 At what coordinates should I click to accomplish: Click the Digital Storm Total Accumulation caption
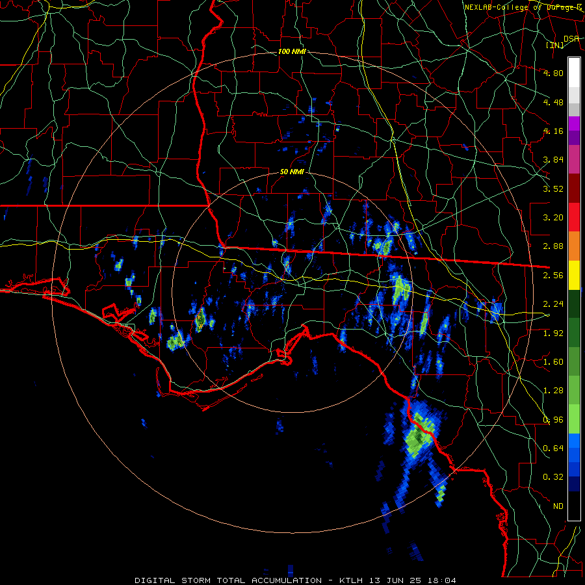tap(296, 580)
